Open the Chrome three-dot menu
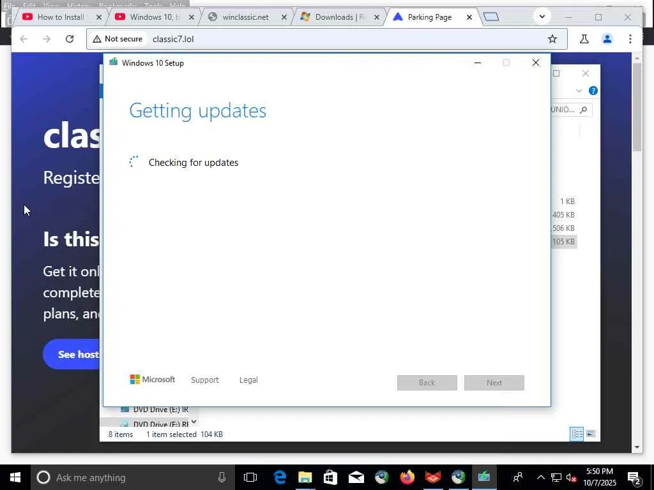Viewport: 654px width, 490px height. (x=630, y=39)
